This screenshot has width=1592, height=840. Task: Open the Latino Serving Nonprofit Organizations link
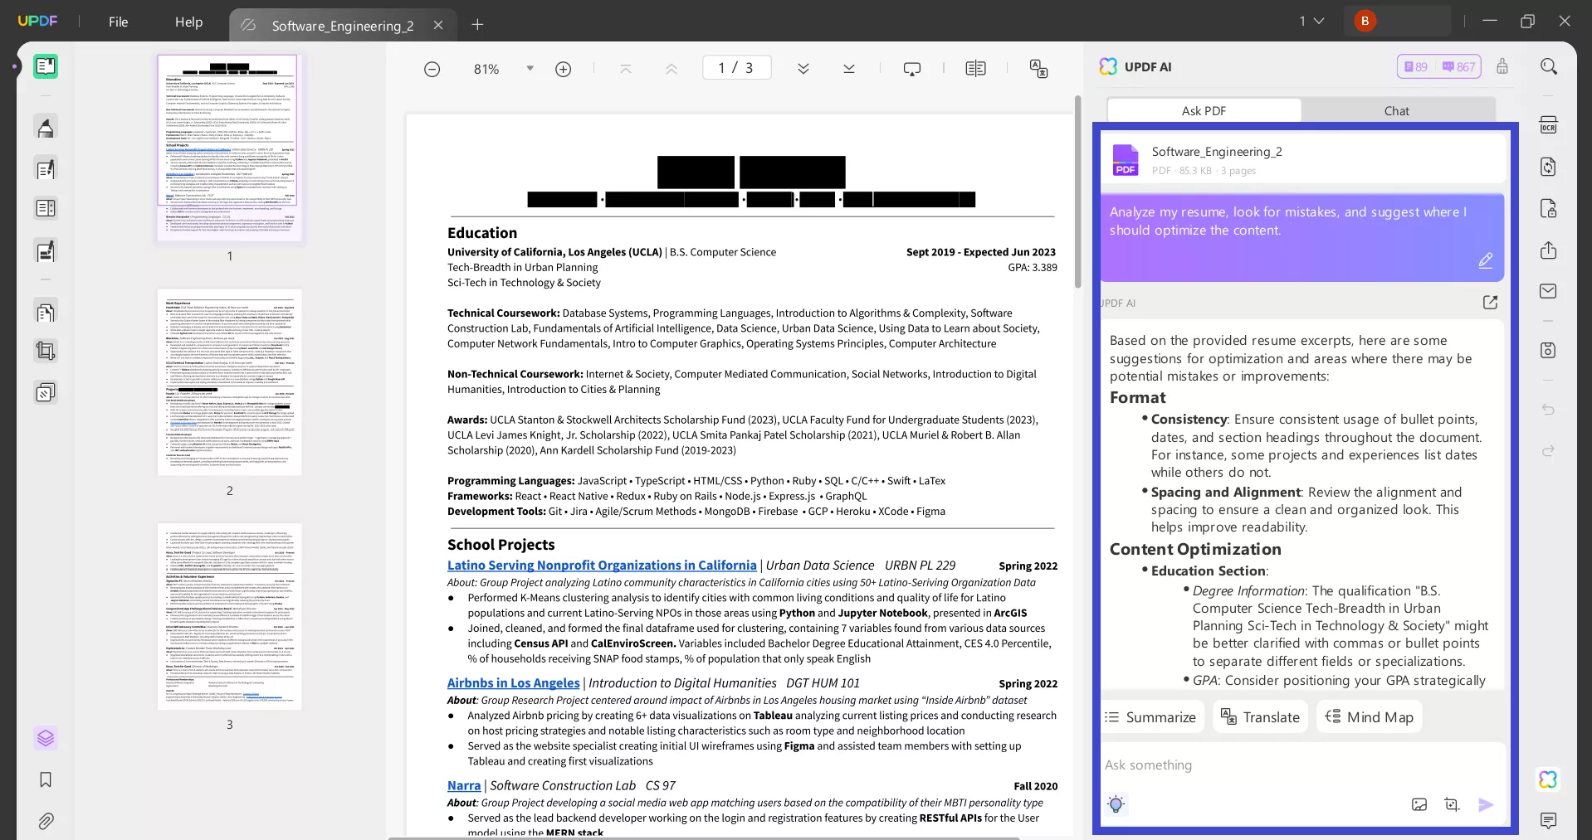point(602,566)
